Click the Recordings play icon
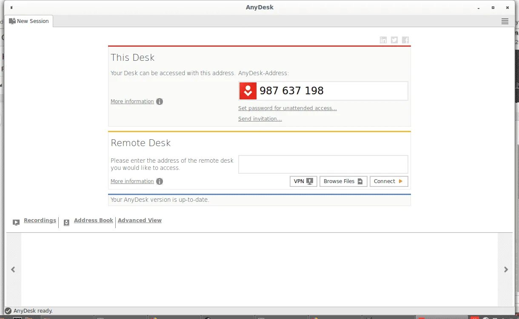This screenshot has width=519, height=319. click(x=16, y=222)
